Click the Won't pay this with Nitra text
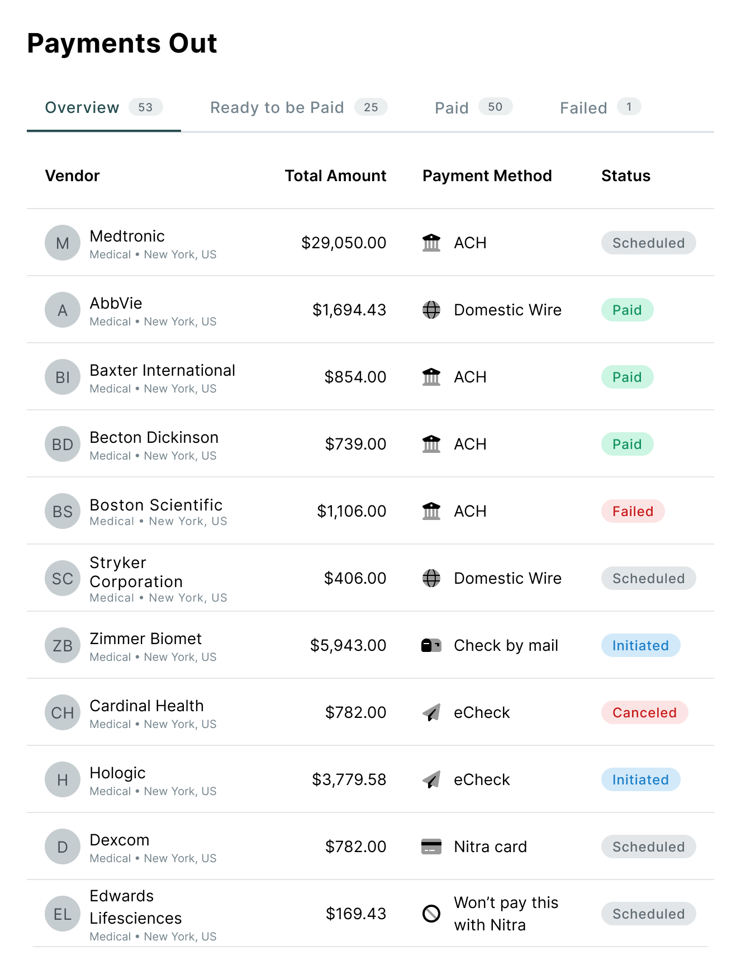The image size is (741, 974). click(506, 914)
